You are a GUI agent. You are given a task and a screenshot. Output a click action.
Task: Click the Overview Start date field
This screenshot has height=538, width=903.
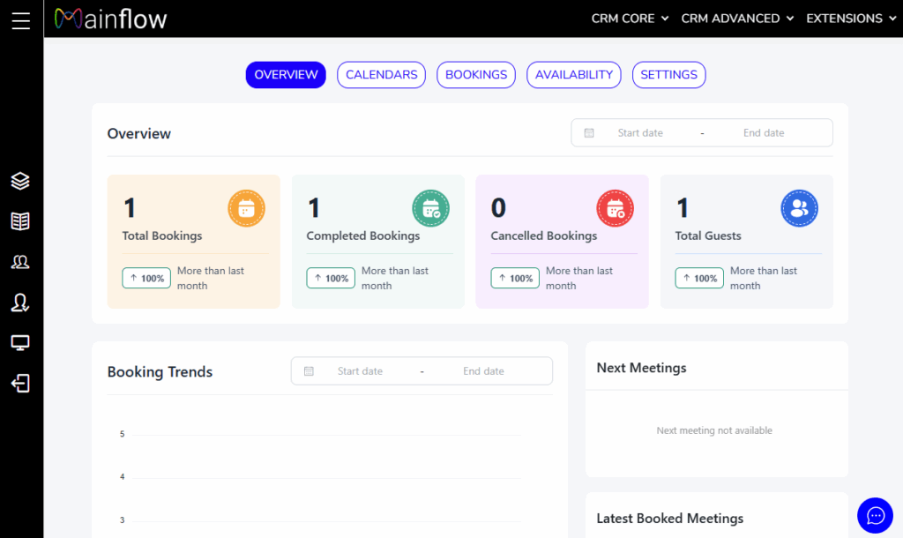[x=640, y=133]
